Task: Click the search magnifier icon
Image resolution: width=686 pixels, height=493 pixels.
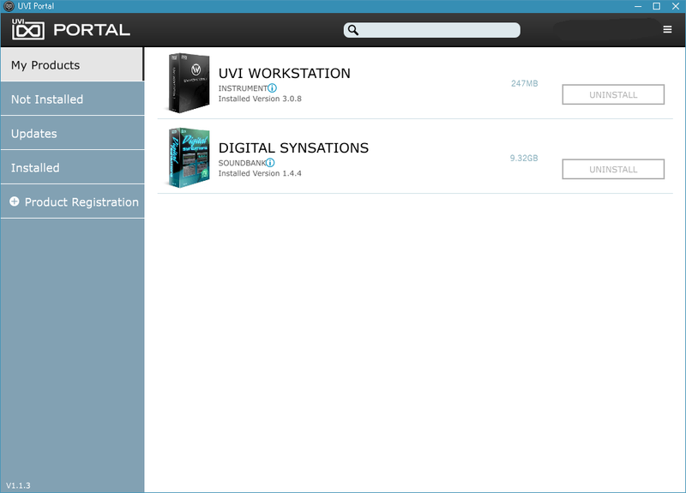Action: pyautogui.click(x=353, y=30)
